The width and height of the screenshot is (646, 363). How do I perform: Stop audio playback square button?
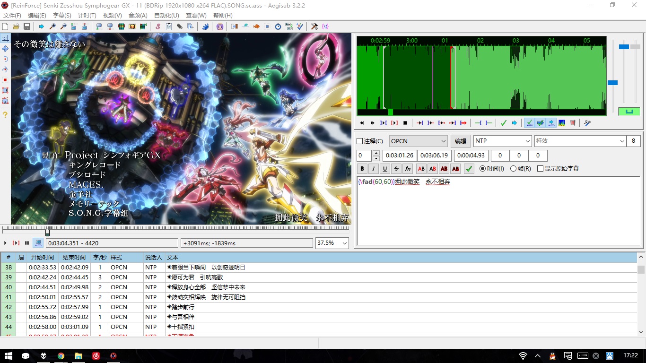405,123
